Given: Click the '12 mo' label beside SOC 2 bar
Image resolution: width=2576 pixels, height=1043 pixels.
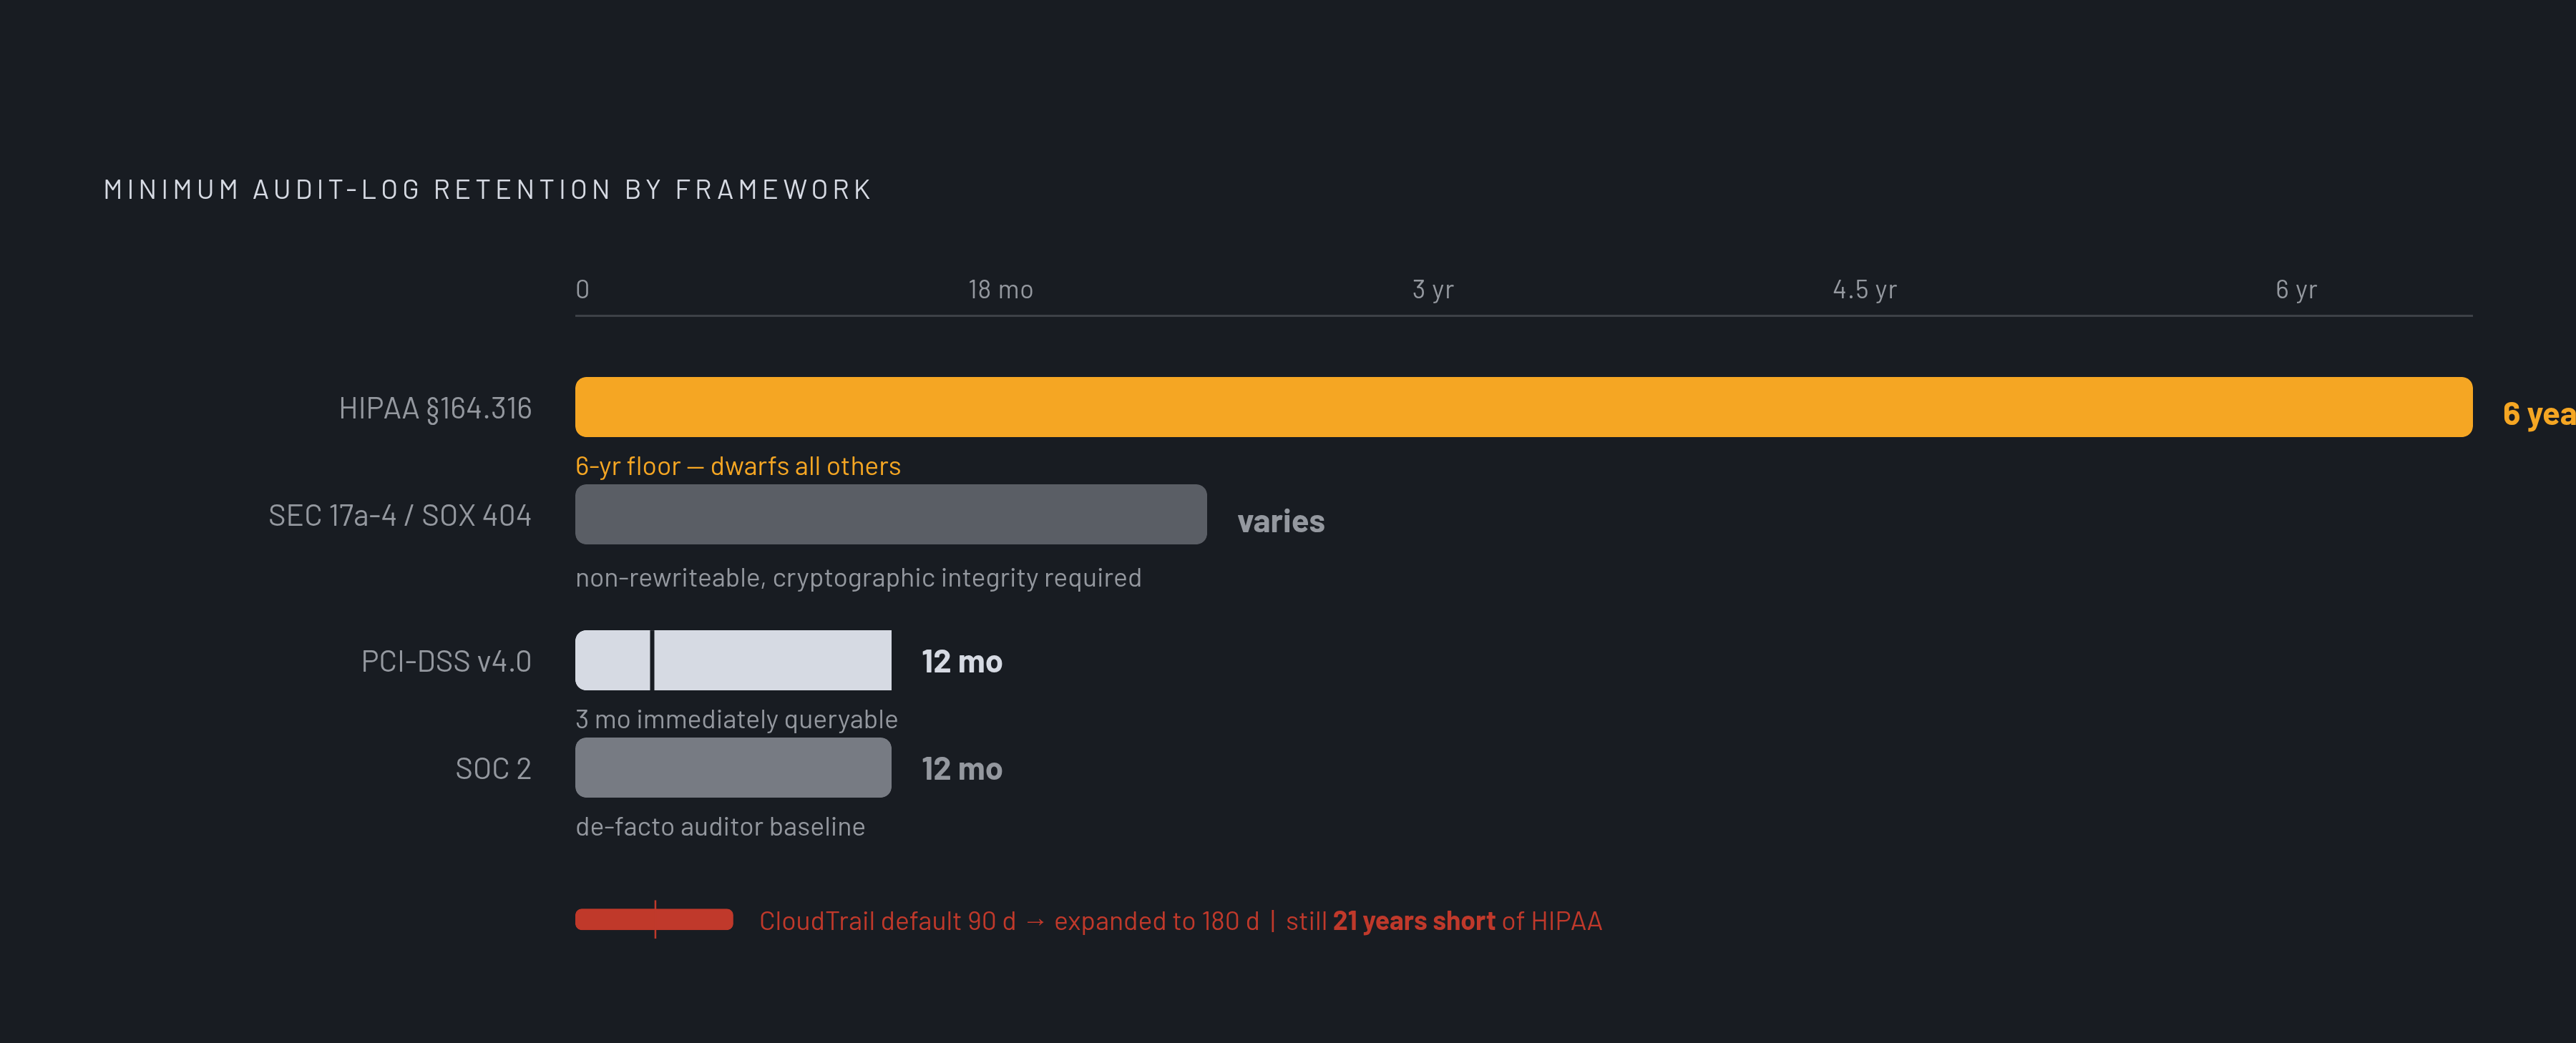Looking at the screenshot, I should 961,768.
